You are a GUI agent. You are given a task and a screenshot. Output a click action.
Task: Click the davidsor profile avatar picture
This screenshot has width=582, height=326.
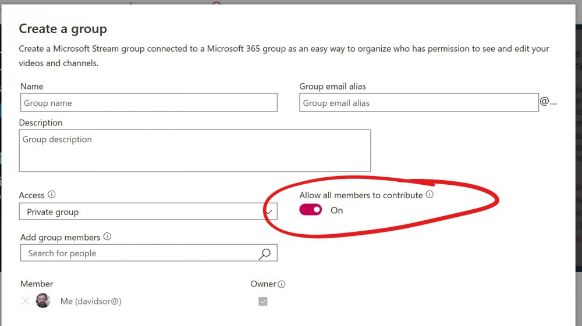[43, 300]
